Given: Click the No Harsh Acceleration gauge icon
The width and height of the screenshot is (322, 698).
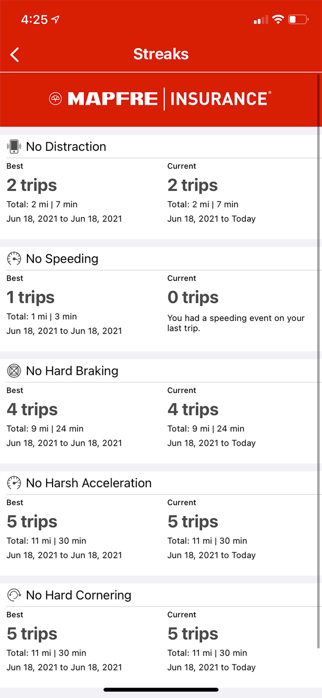Looking at the screenshot, I should [14, 483].
